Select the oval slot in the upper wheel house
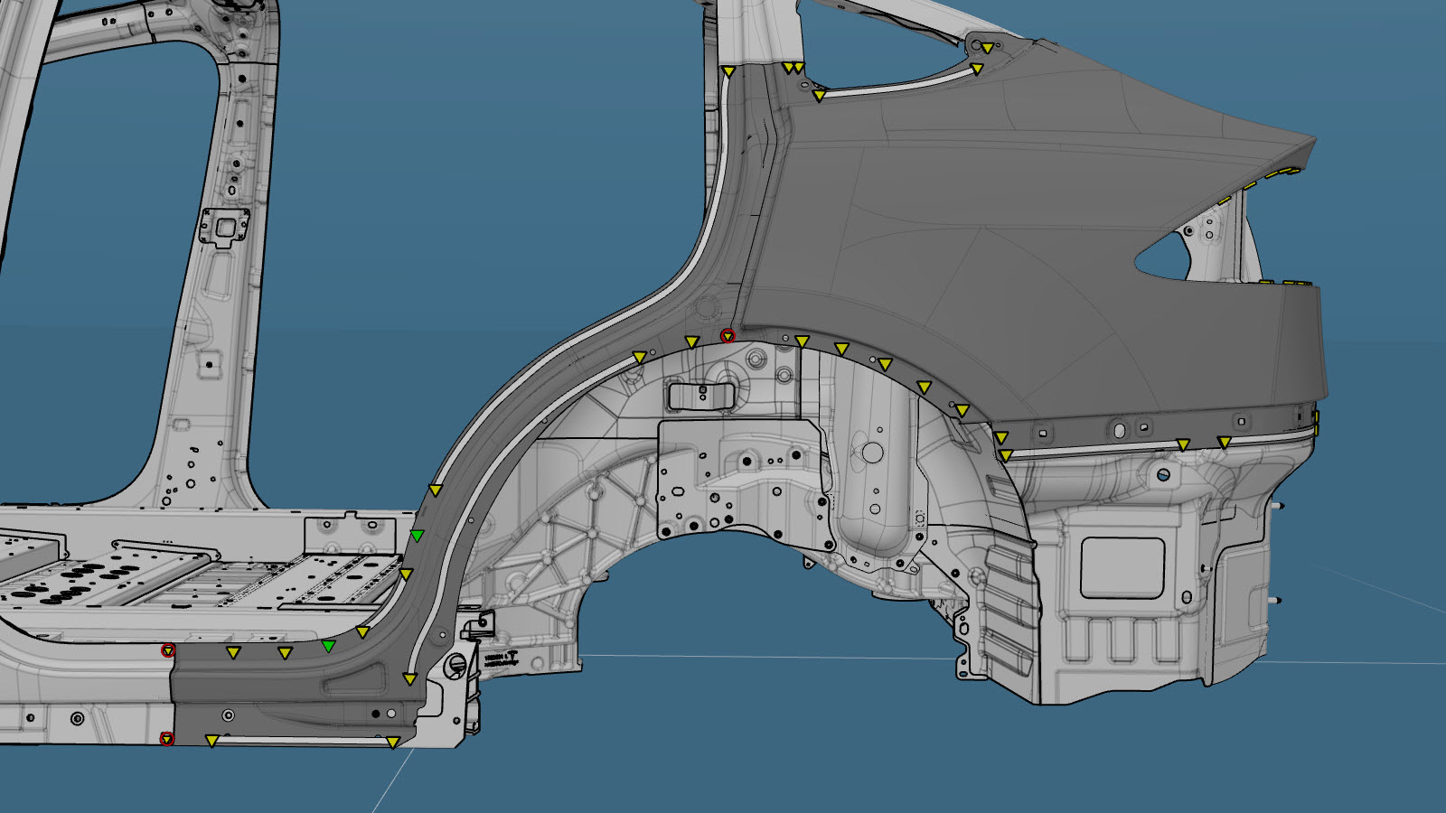 pyautogui.click(x=700, y=395)
